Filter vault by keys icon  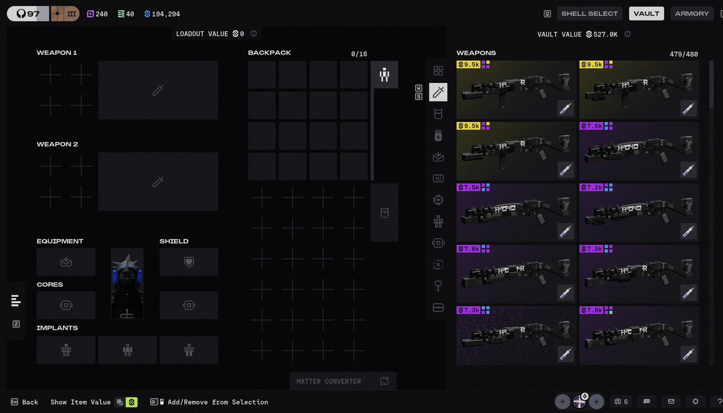[438, 286]
